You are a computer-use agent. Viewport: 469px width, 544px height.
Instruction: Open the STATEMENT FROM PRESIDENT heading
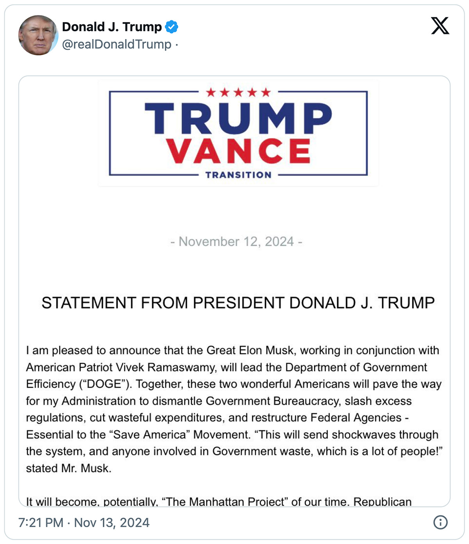coord(238,303)
